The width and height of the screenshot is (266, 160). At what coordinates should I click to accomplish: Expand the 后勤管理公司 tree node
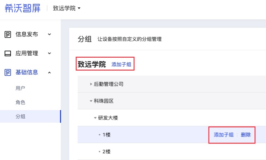[x=91, y=84]
